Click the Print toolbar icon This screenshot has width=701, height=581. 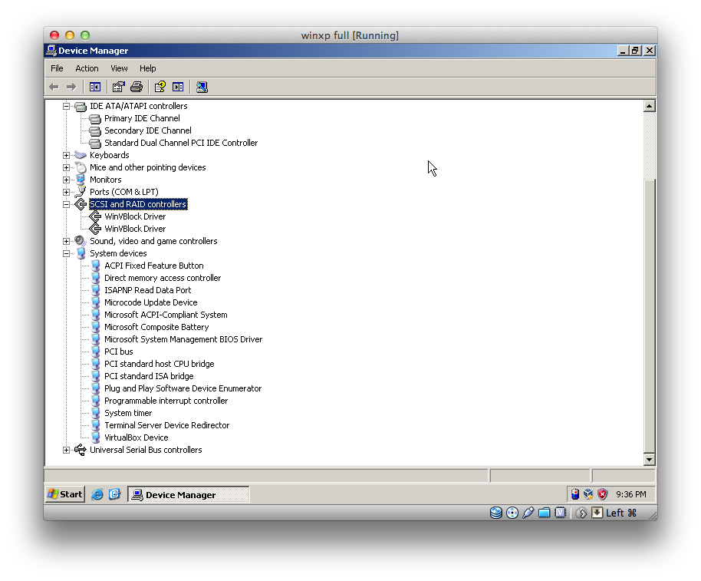click(x=137, y=87)
